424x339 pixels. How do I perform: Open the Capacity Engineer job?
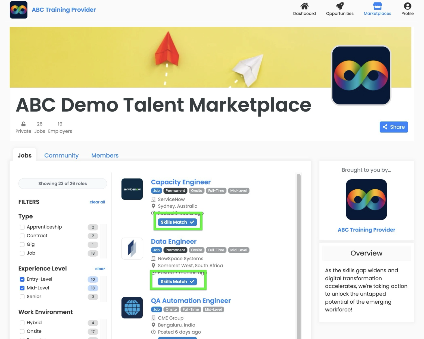tap(181, 182)
